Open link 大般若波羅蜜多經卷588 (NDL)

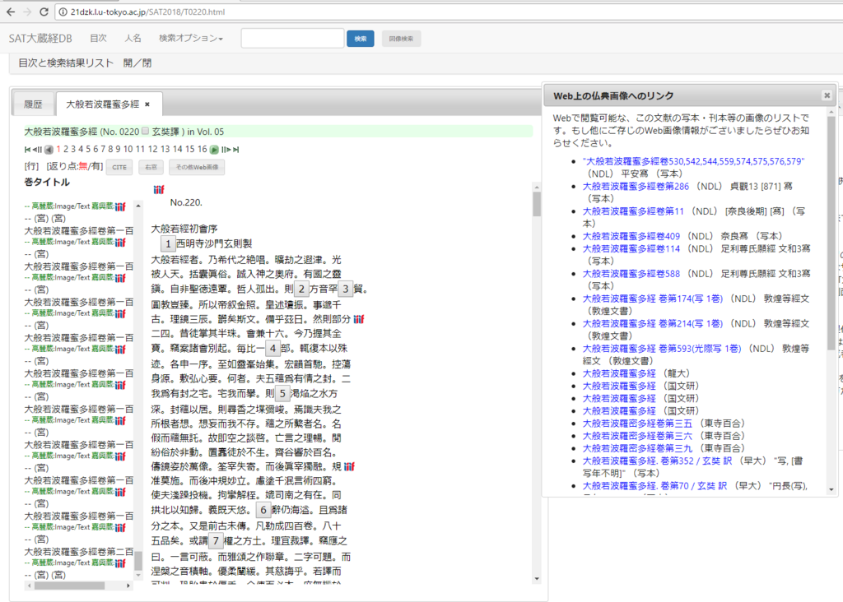pyautogui.click(x=631, y=274)
